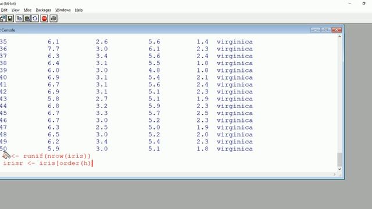
Task: Close the R Console child window
Action: [x=337, y=30]
